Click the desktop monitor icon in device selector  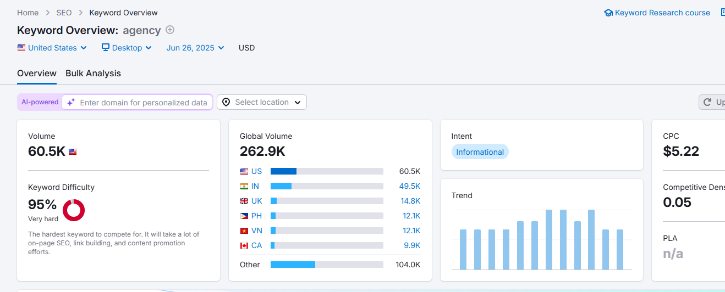pos(106,47)
